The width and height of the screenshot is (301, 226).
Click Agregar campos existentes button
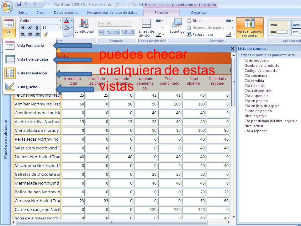[x=250, y=28]
